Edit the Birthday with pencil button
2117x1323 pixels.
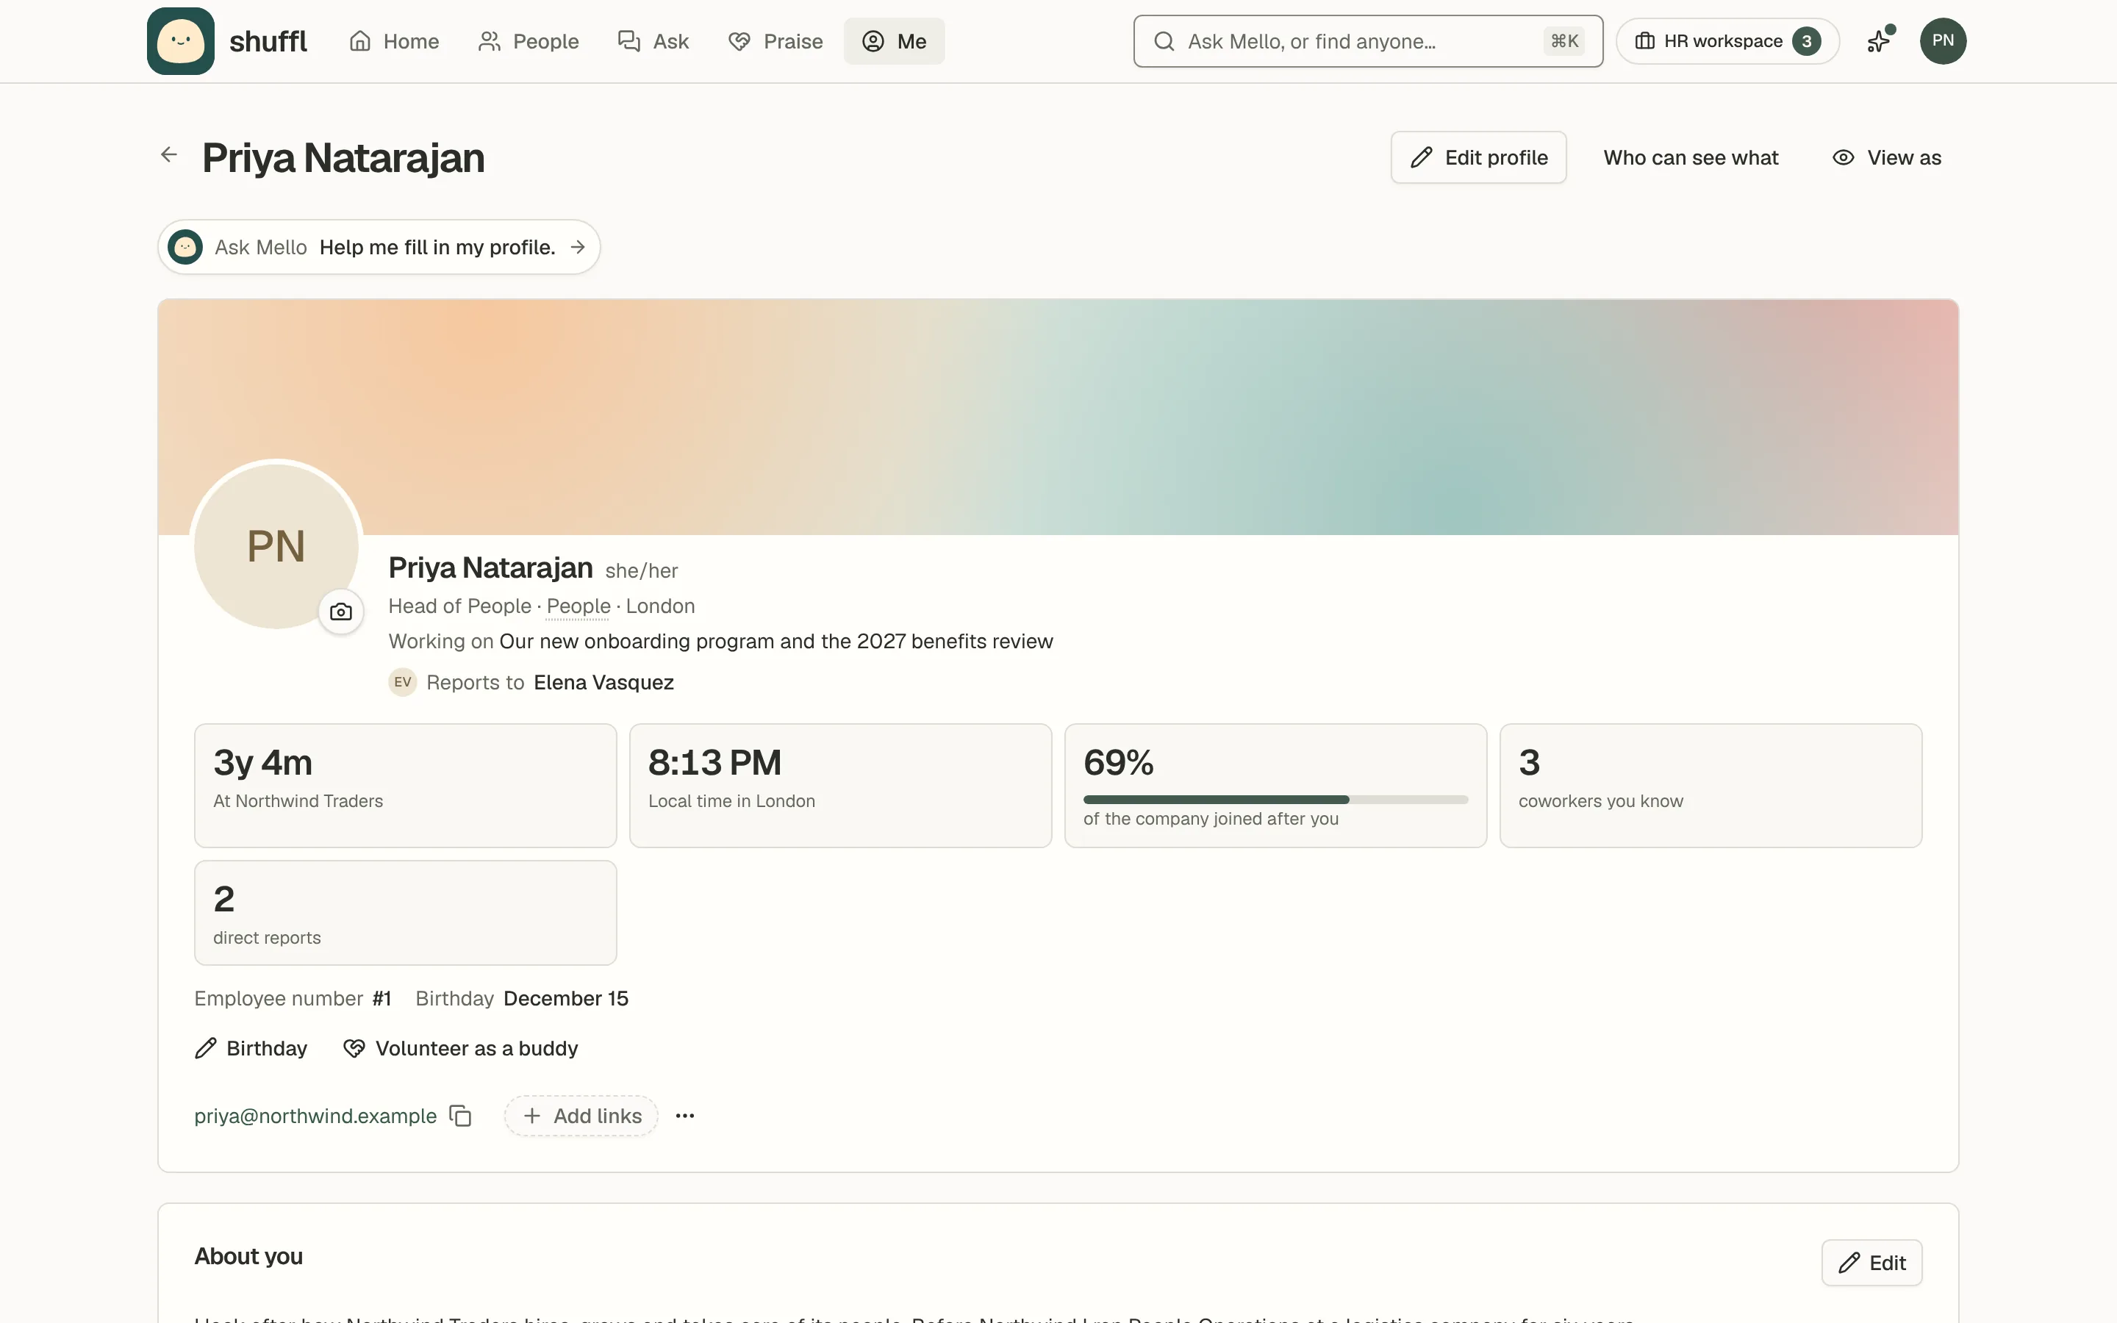[x=251, y=1048]
